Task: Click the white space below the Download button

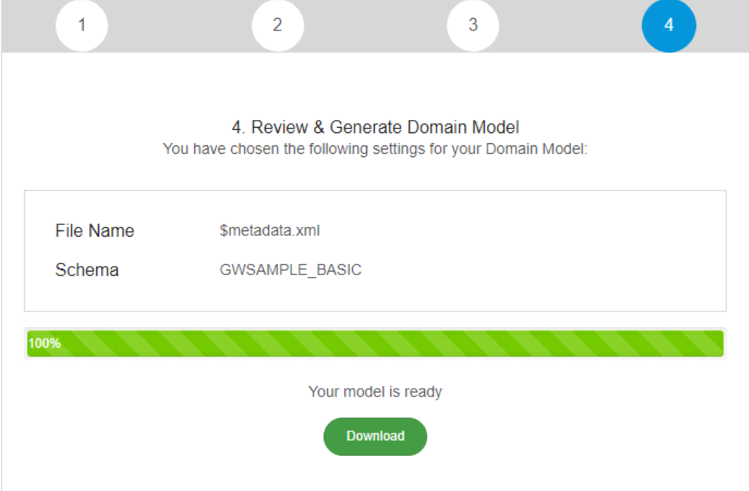Action: (x=375, y=474)
